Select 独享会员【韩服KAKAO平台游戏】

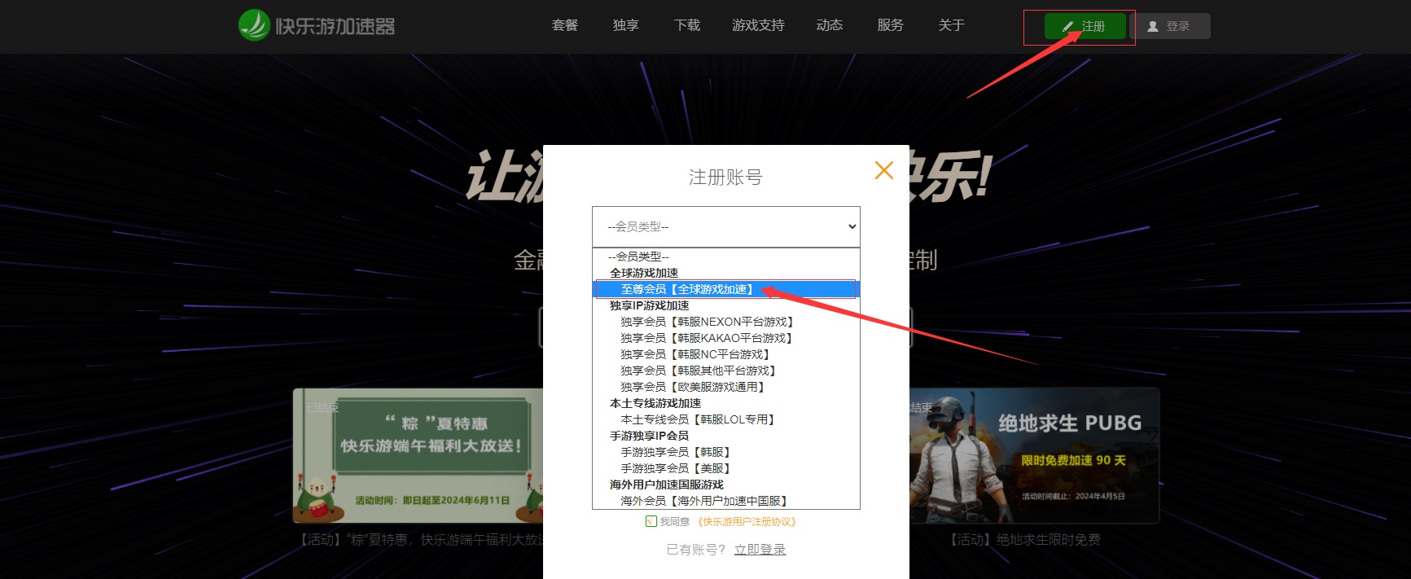coord(726,338)
